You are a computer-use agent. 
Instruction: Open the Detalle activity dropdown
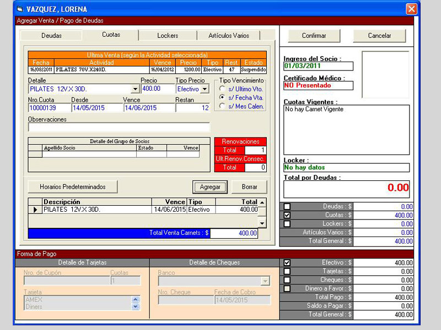(x=135, y=89)
